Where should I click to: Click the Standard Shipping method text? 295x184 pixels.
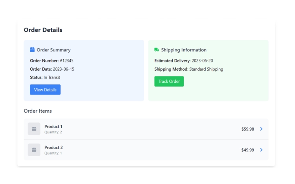pos(206,69)
